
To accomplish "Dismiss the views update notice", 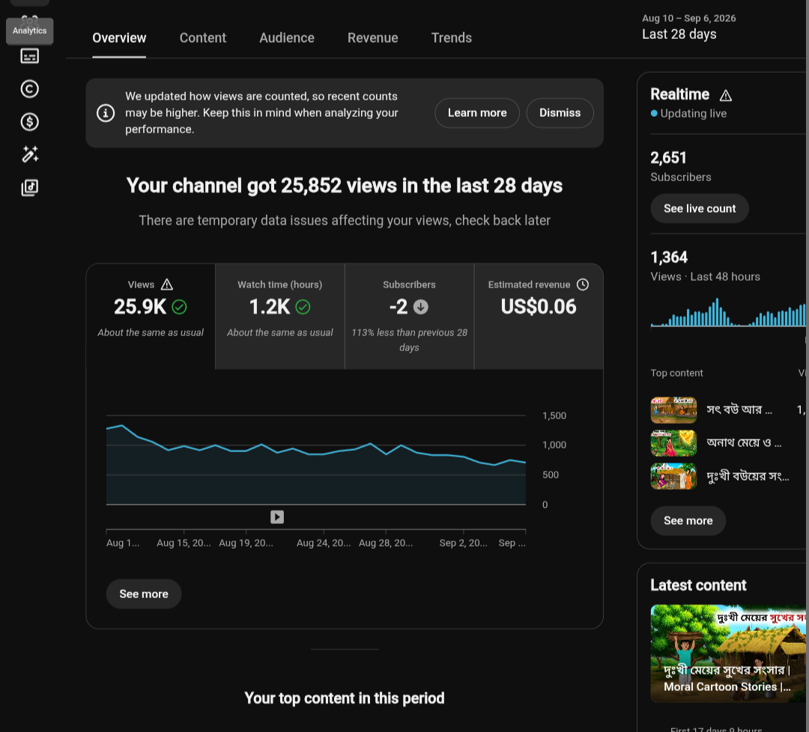I will point(560,113).
